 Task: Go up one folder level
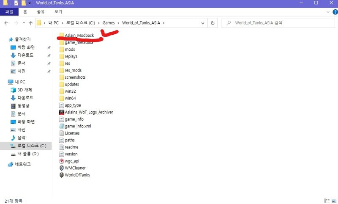pyautogui.click(x=30, y=23)
